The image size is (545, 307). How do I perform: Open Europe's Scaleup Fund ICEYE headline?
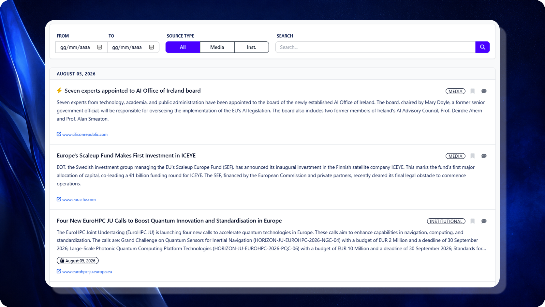(126, 156)
